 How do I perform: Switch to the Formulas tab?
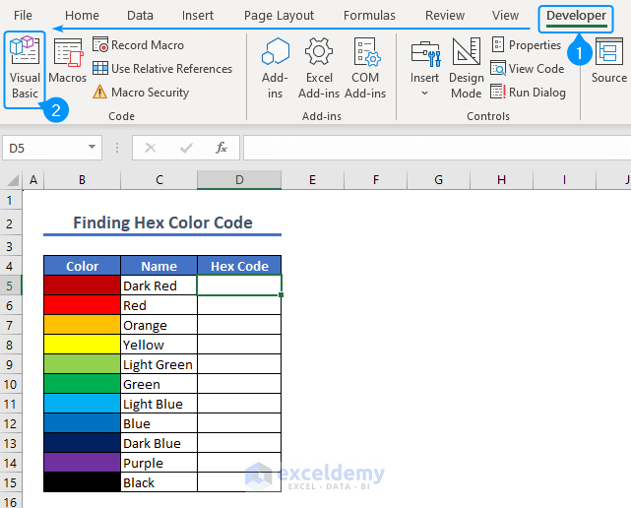tap(369, 16)
